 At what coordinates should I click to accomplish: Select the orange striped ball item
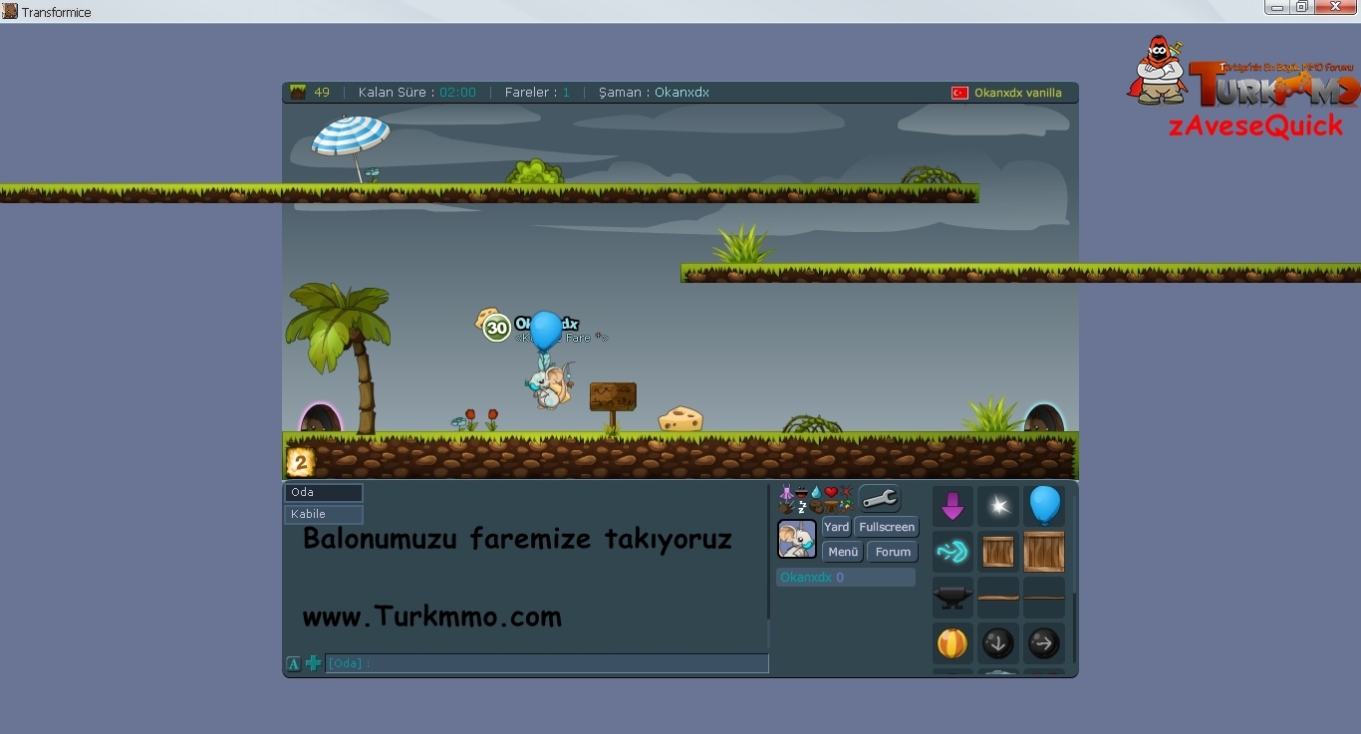(x=953, y=643)
